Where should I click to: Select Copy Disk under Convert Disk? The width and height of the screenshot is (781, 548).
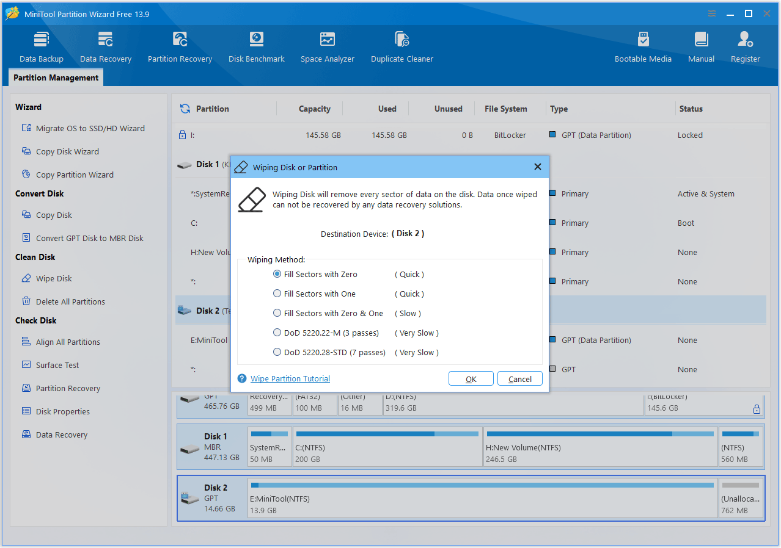tap(46, 215)
